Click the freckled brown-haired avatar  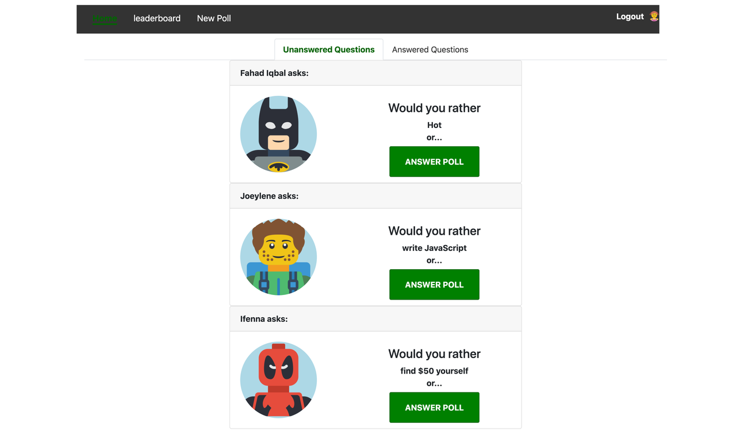click(278, 257)
